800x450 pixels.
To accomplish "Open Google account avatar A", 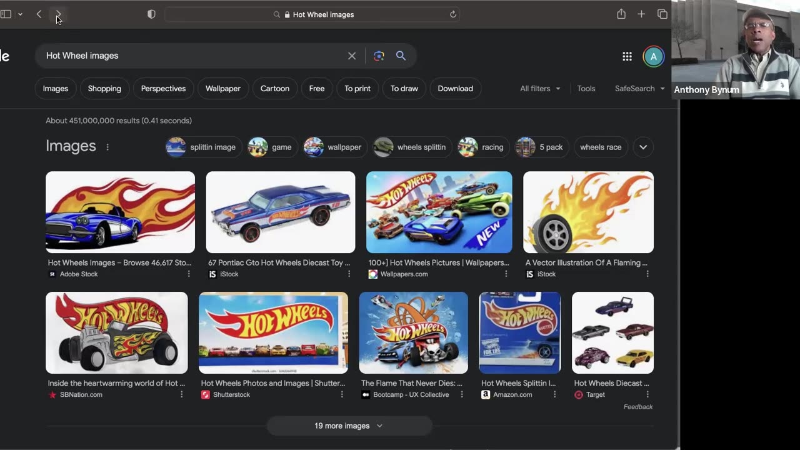I will tap(653, 56).
